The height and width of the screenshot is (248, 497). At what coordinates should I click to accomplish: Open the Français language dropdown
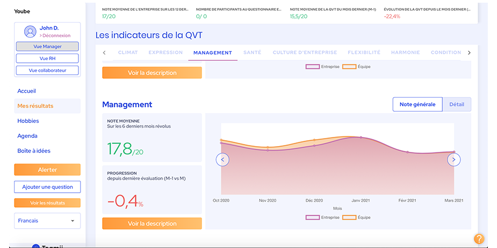[47, 221]
